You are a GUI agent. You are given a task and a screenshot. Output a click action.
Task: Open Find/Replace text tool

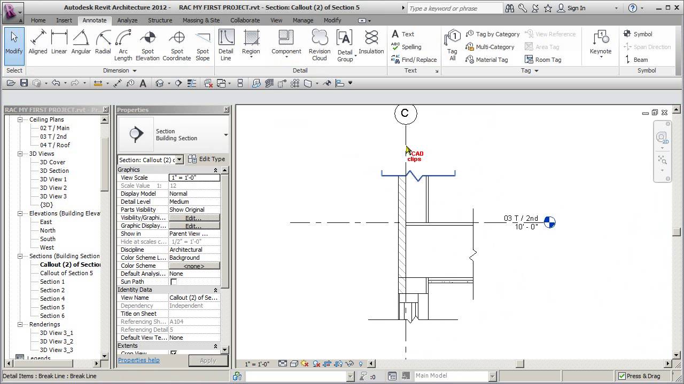tap(414, 60)
